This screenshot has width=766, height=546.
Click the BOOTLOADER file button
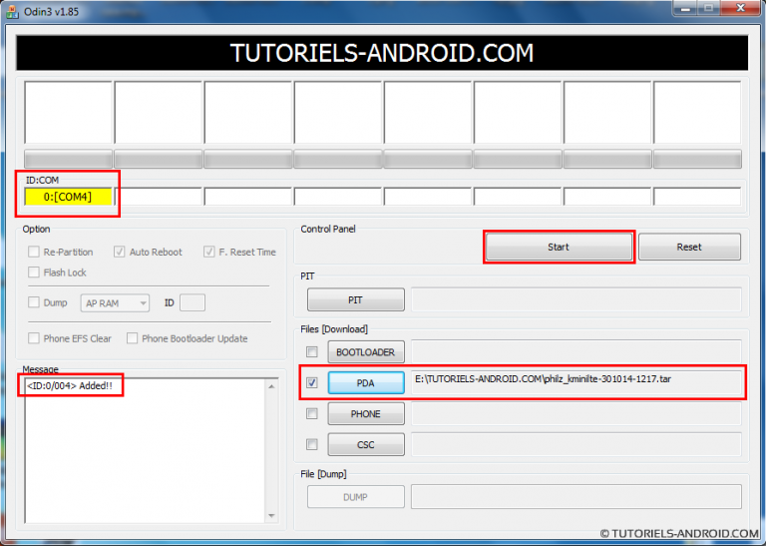tap(366, 352)
